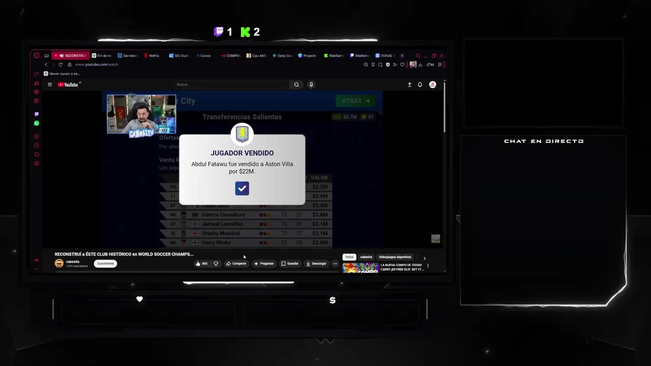651x366 pixels.
Task: Open Twitch in the Opera sidebar
Action: pyautogui.click(x=36, y=114)
